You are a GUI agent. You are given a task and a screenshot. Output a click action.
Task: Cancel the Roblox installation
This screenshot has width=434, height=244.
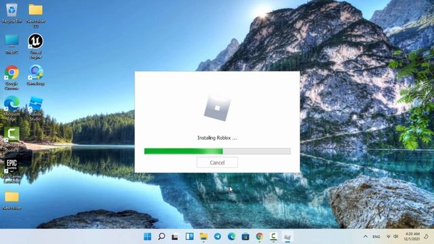coord(217,163)
